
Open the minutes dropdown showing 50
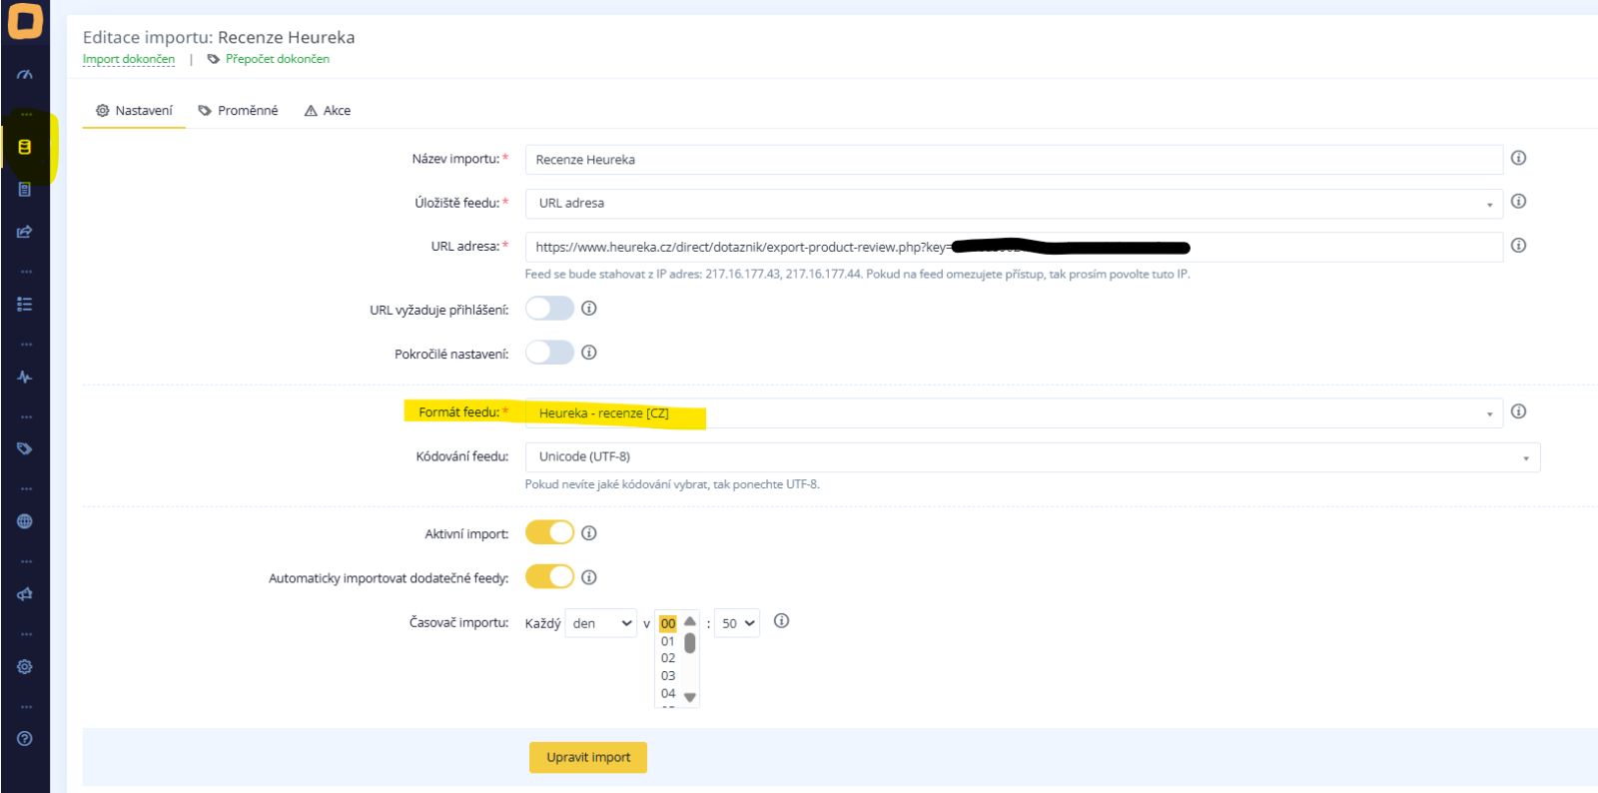click(x=737, y=623)
